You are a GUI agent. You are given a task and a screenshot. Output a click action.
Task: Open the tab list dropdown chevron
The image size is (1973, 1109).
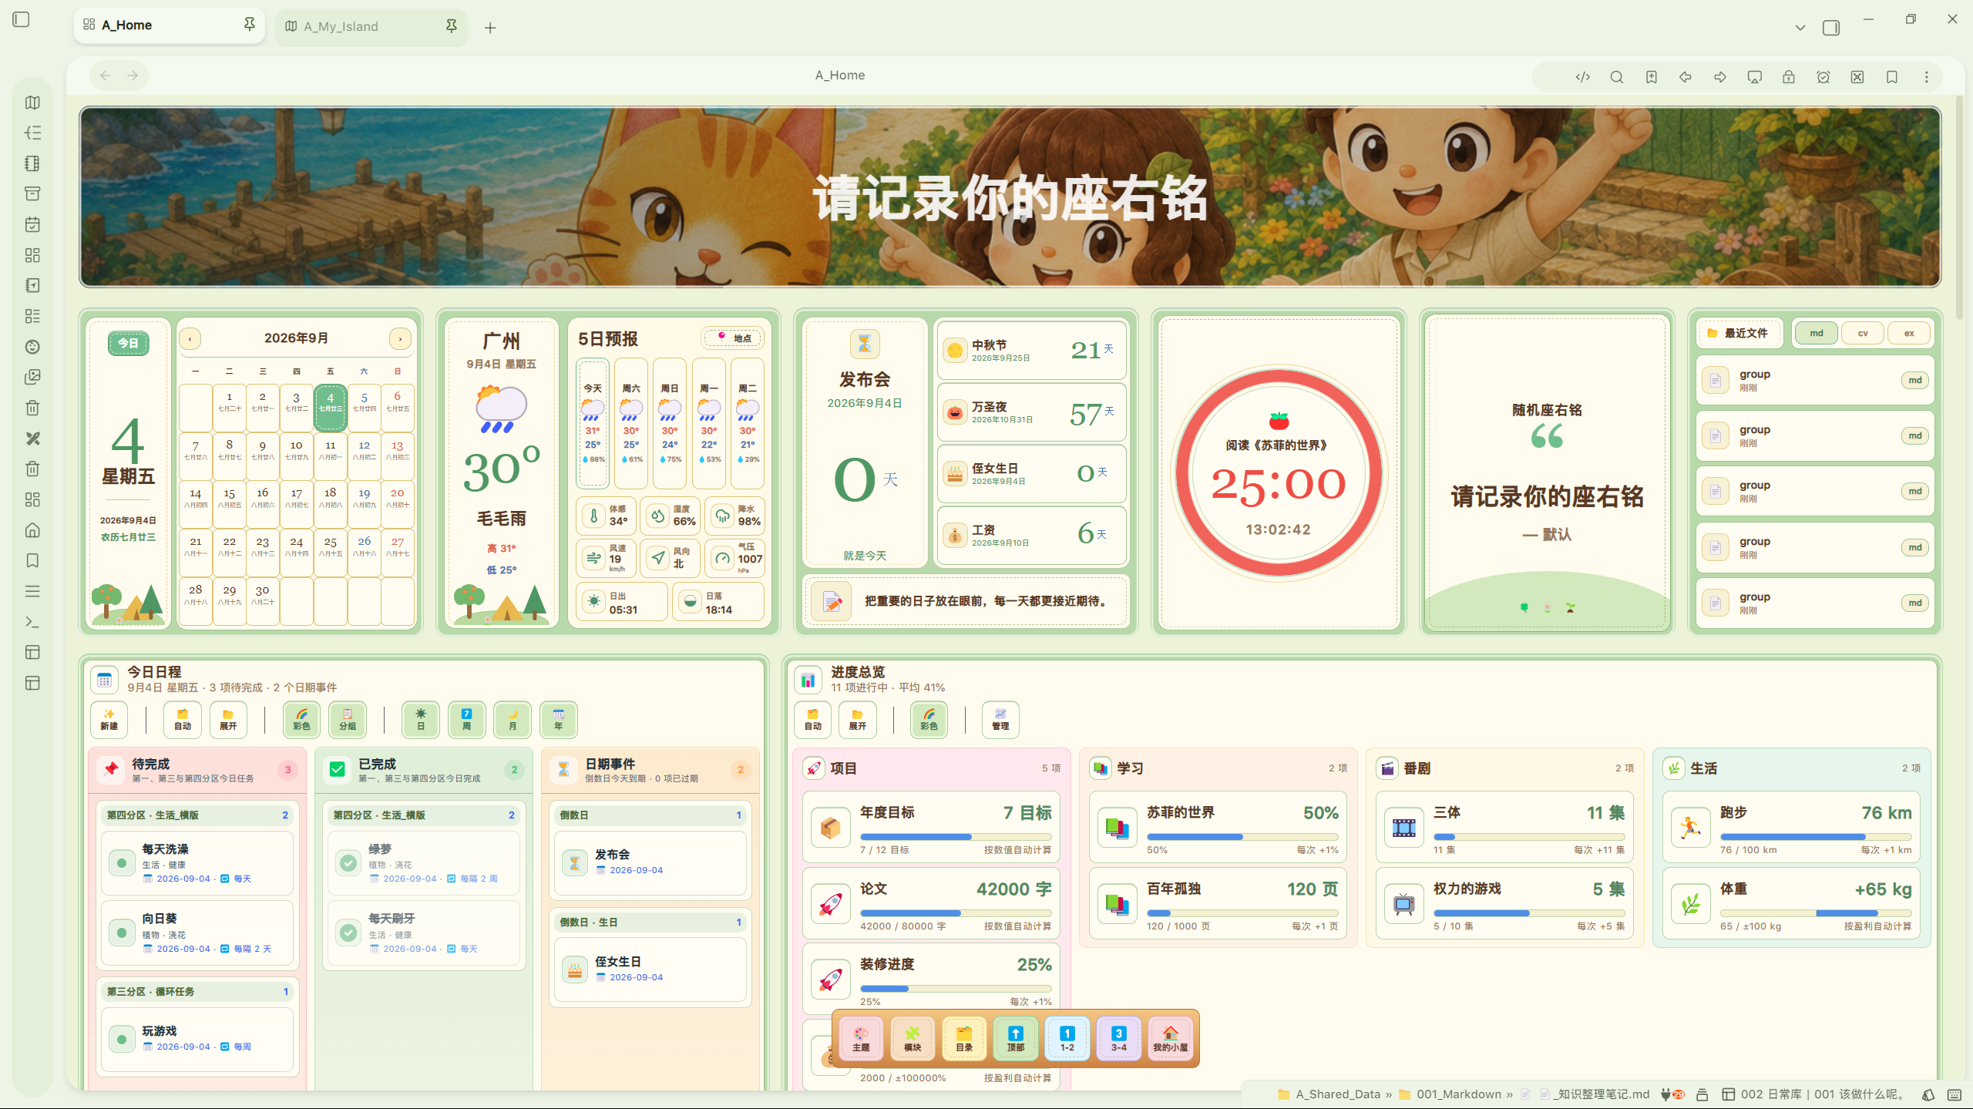click(1800, 28)
